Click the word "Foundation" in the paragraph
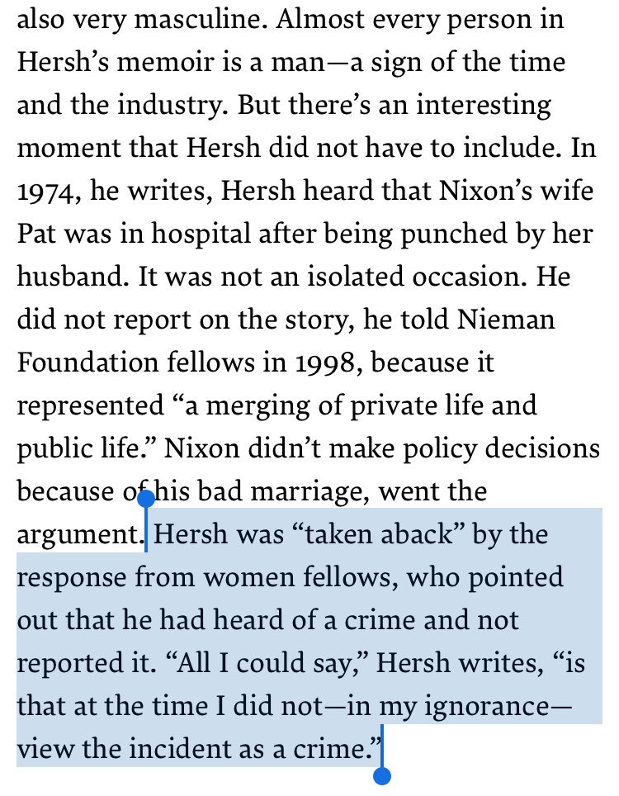 [88, 362]
